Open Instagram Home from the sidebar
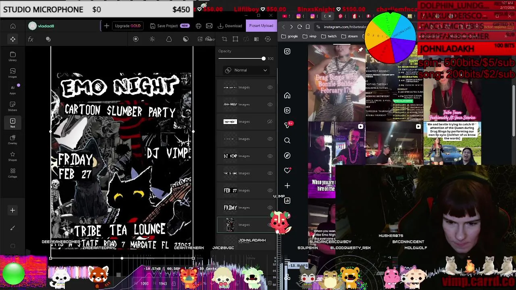 pos(287,95)
